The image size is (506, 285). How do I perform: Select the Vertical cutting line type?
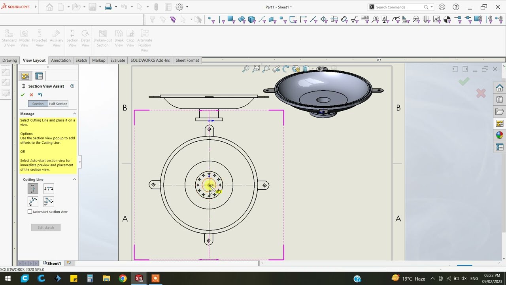(33, 189)
